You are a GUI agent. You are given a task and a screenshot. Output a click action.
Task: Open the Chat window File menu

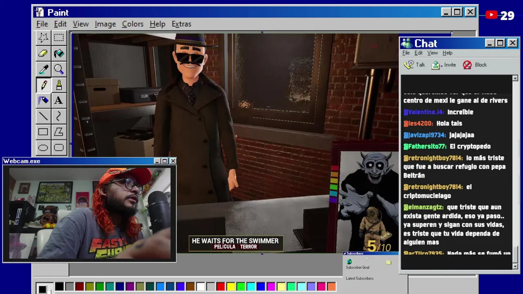(406, 53)
